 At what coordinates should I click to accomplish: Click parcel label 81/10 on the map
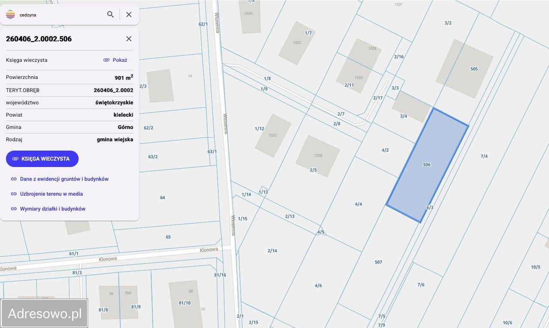tap(184, 303)
